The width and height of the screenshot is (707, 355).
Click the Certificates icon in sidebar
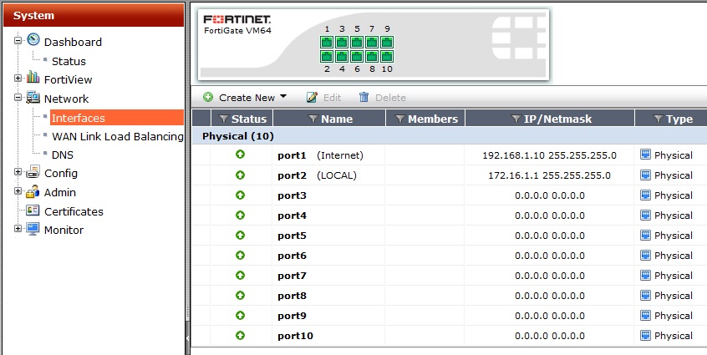pyautogui.click(x=33, y=211)
